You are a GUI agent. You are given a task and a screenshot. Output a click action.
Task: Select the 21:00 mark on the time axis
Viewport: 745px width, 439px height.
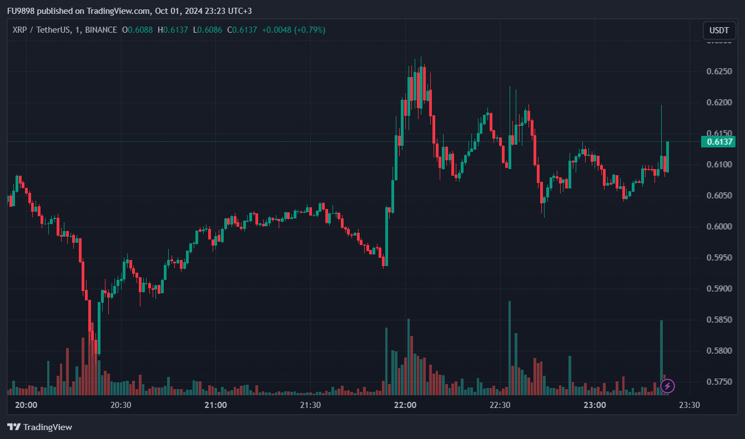point(215,405)
